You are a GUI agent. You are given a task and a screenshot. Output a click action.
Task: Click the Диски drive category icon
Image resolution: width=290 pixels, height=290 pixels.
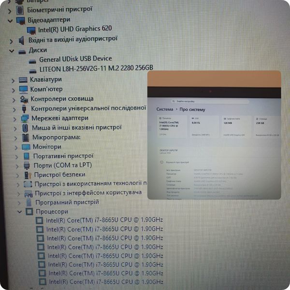coord(22,52)
